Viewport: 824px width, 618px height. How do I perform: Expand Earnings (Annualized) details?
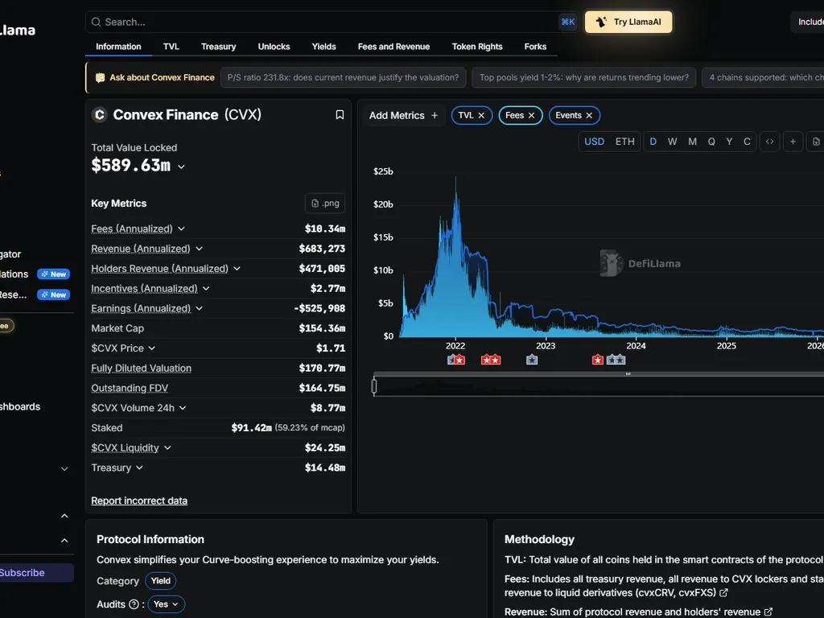point(200,309)
